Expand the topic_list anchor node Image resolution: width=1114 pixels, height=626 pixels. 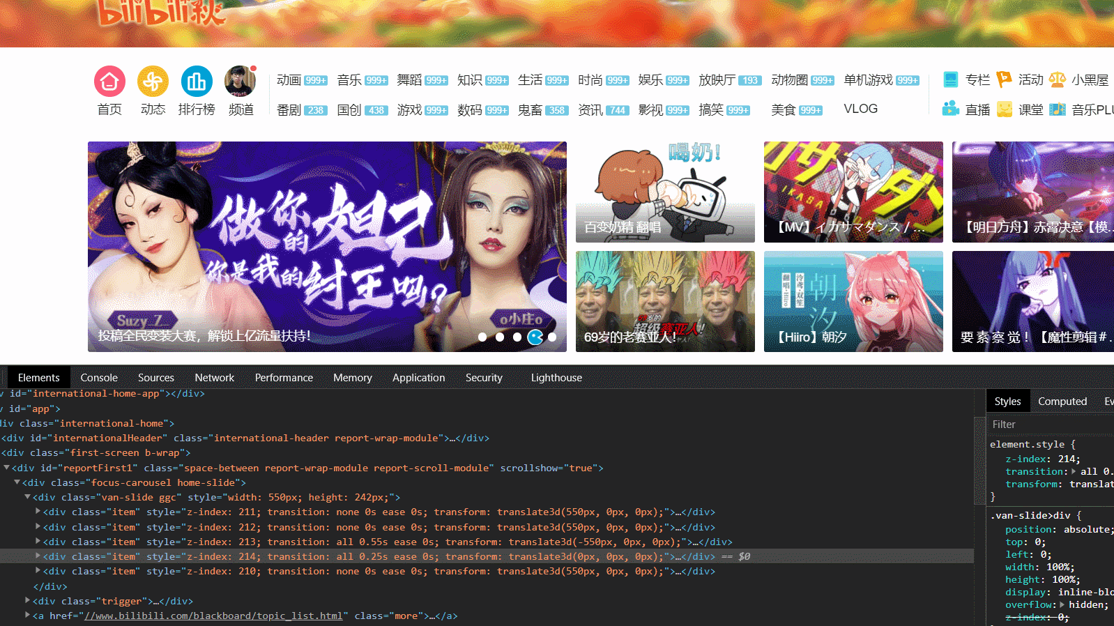pyautogui.click(x=27, y=616)
